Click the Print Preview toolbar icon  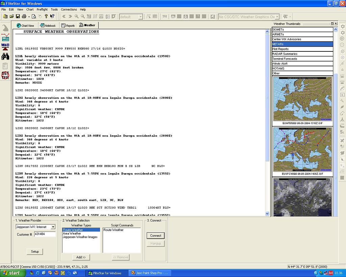pos(34,16)
